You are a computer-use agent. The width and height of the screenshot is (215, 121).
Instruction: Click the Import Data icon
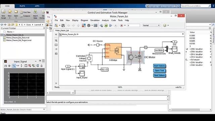pyautogui.click(x=35, y=14)
